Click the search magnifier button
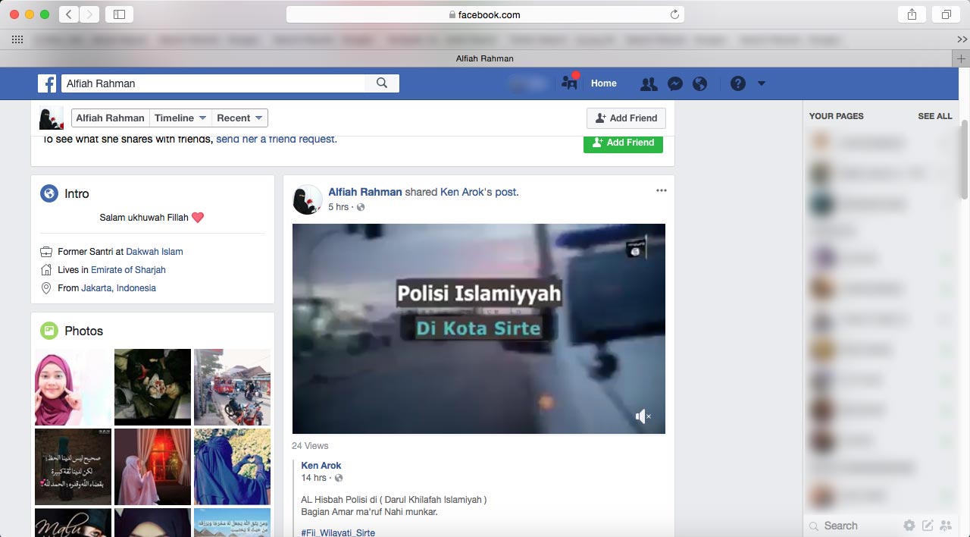Screen dimensions: 970x537 pos(382,83)
